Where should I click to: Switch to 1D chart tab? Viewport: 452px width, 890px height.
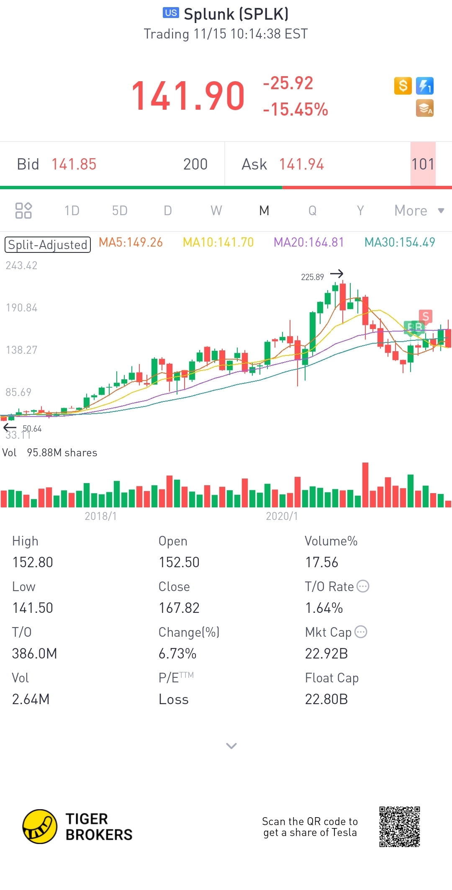click(72, 210)
